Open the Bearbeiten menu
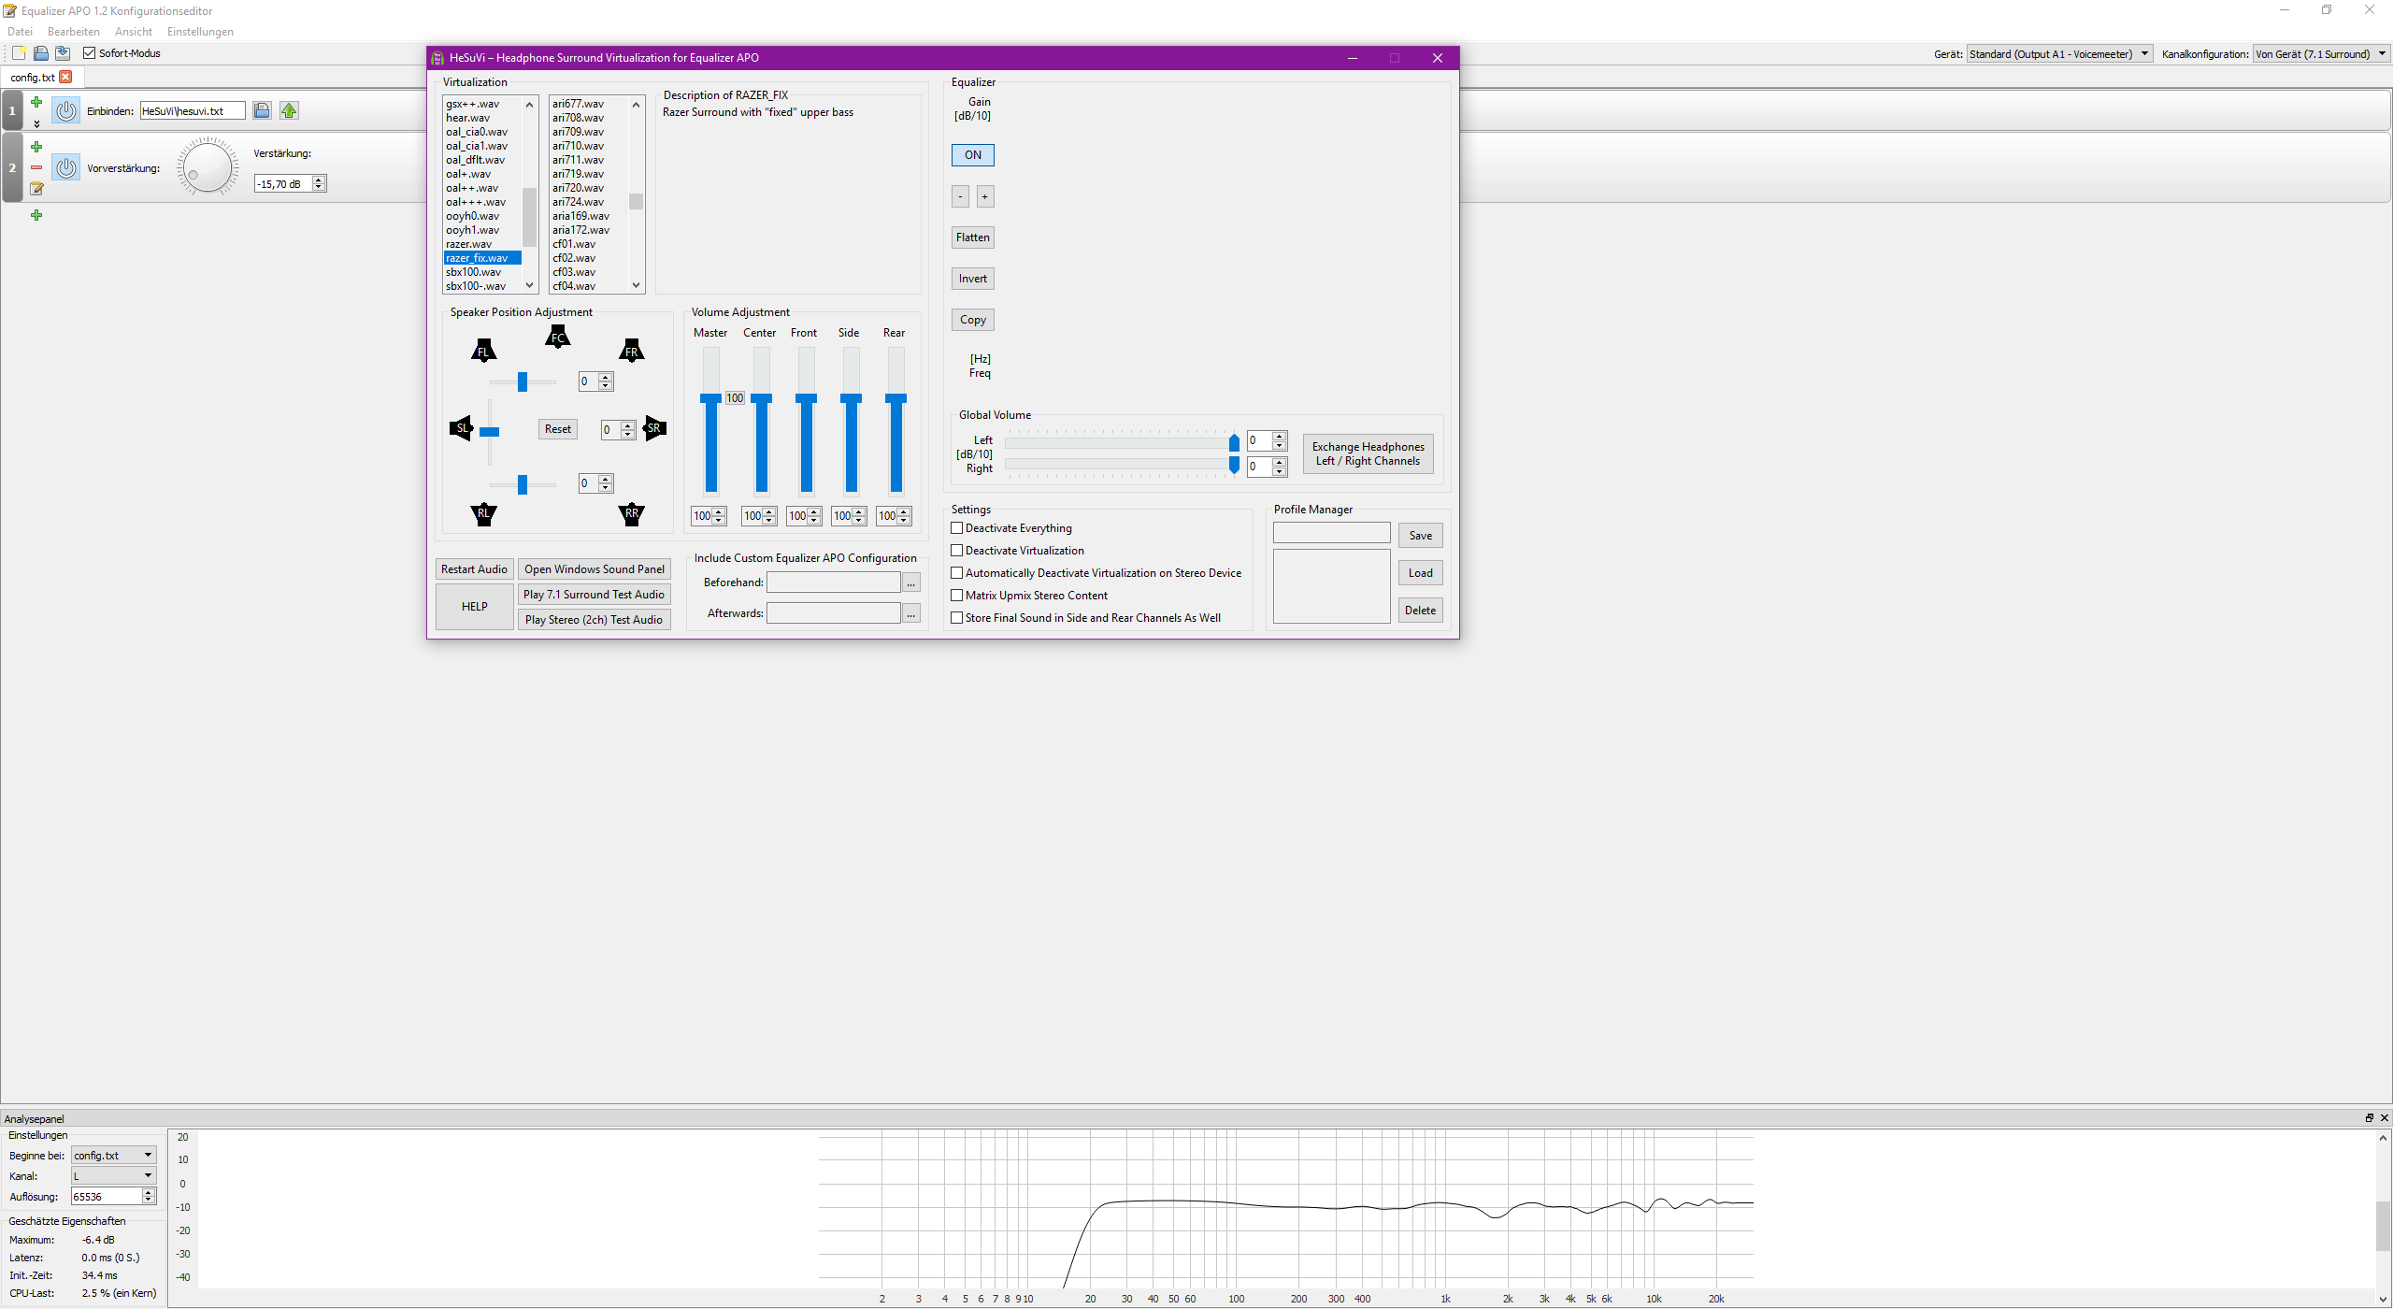The height and width of the screenshot is (1309, 2393). pos(73,32)
